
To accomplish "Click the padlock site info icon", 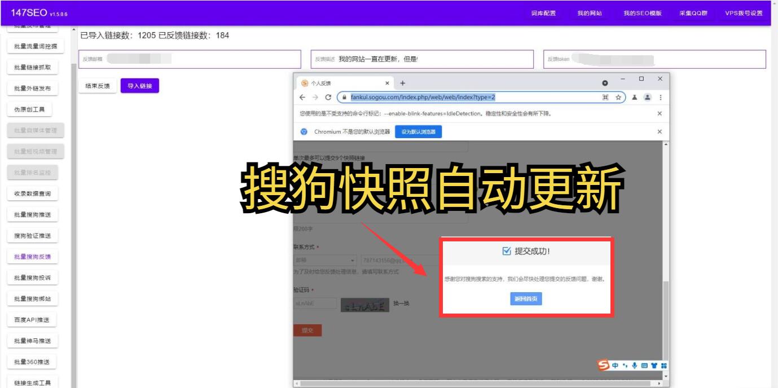I will (344, 97).
